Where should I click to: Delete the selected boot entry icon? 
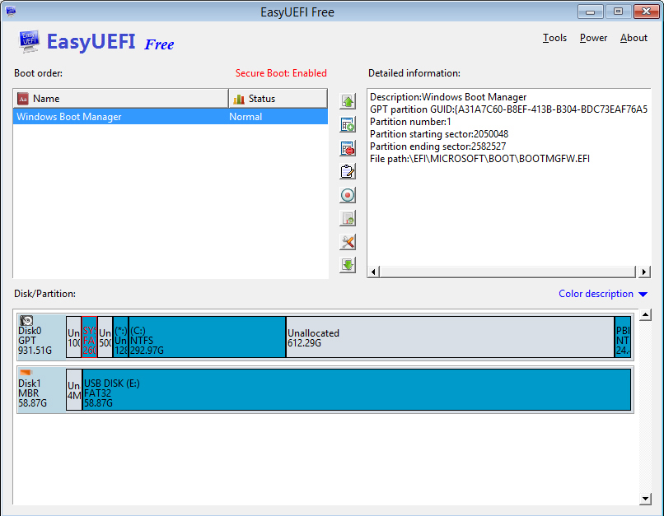pos(348,148)
